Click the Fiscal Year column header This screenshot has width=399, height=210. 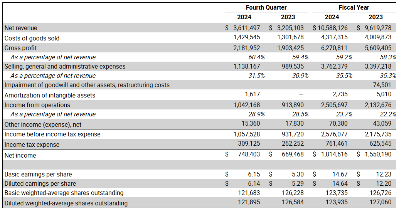(354, 7)
